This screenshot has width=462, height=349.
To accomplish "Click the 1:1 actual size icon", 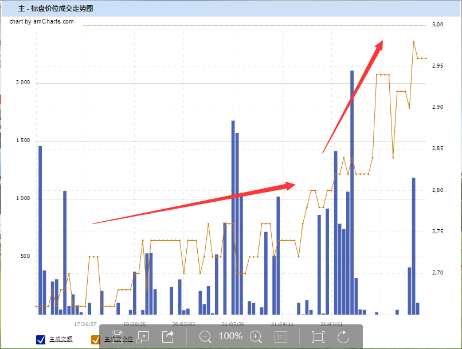I will (x=280, y=337).
